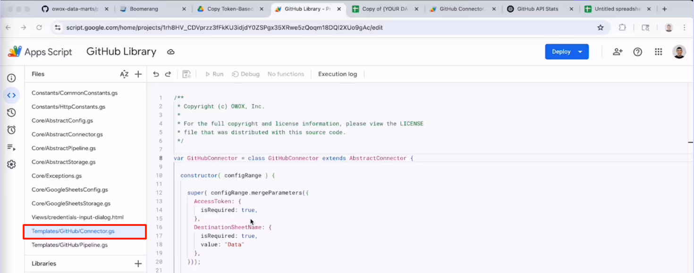Screen dimensions: 694x273
Task: Select Templates/GitHub/Connector.gs file
Action: (85, 231)
